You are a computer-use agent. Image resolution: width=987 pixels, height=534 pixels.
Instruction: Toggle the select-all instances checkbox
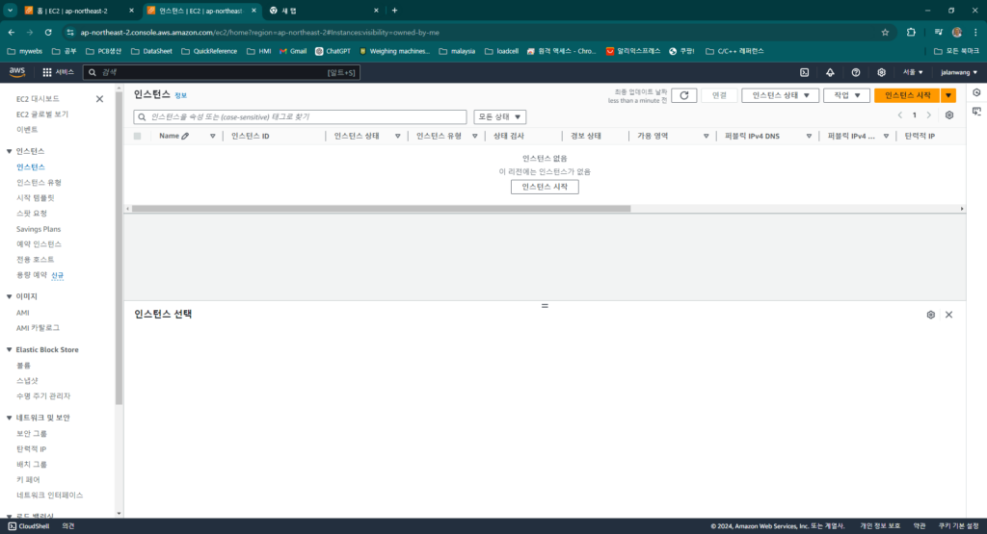tap(137, 137)
